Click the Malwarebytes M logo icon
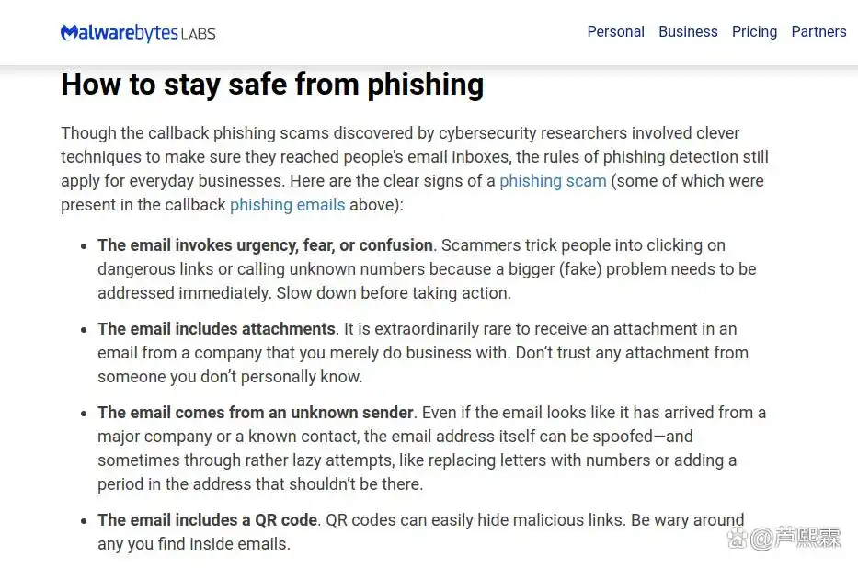 (70, 33)
